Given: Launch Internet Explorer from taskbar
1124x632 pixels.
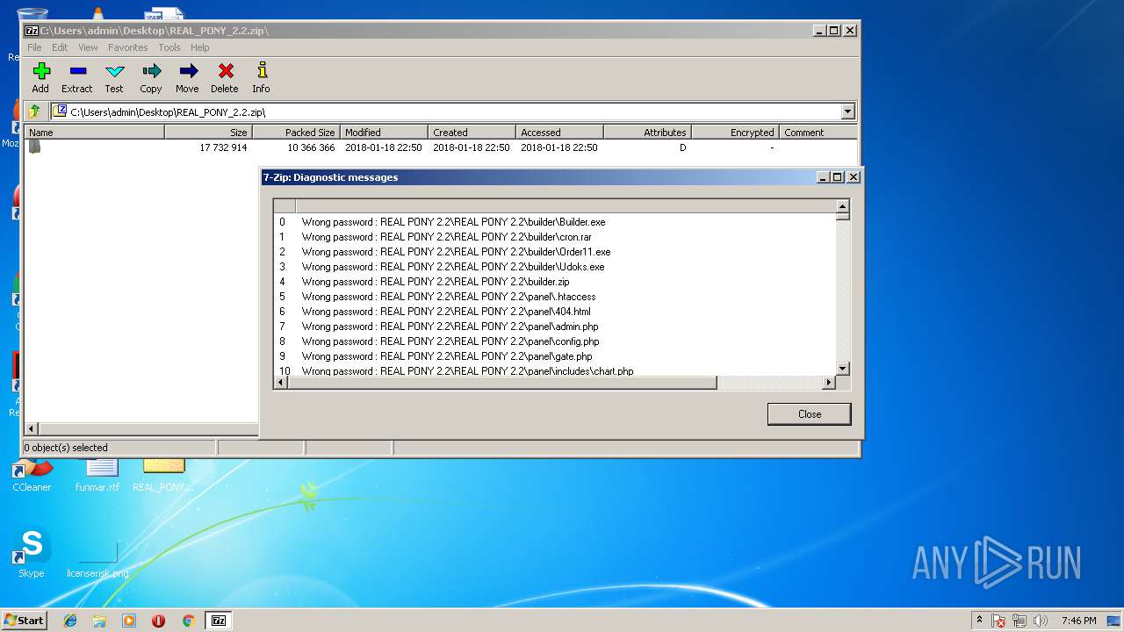Looking at the screenshot, I should 70,621.
